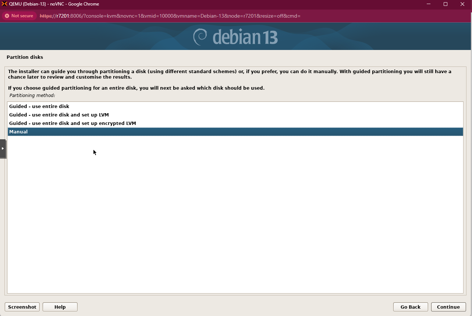Screen dimensions: 472x316
Task: Select Guided partitioning with encrypted LVM
Action: [x=72, y=123]
